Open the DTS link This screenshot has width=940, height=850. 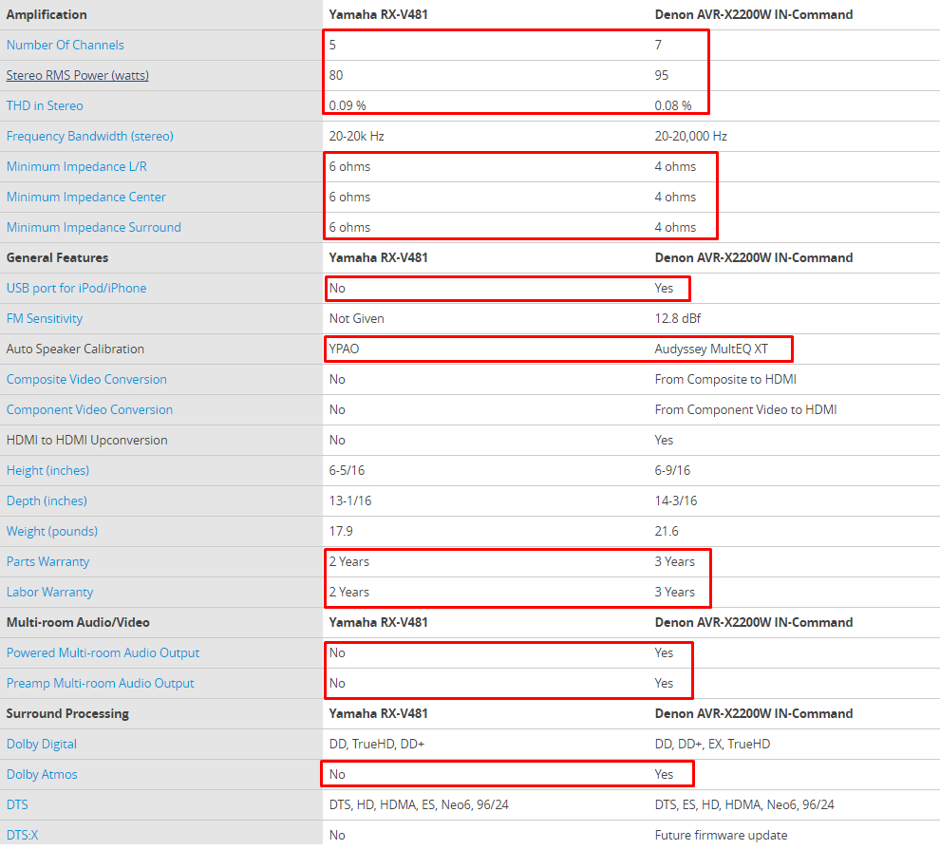coord(17,805)
